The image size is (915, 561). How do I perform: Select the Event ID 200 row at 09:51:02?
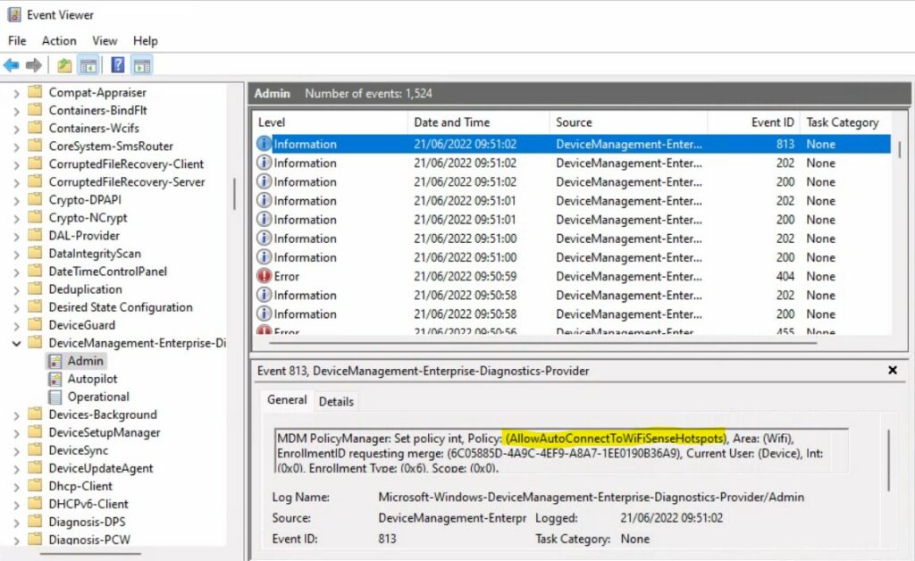573,182
